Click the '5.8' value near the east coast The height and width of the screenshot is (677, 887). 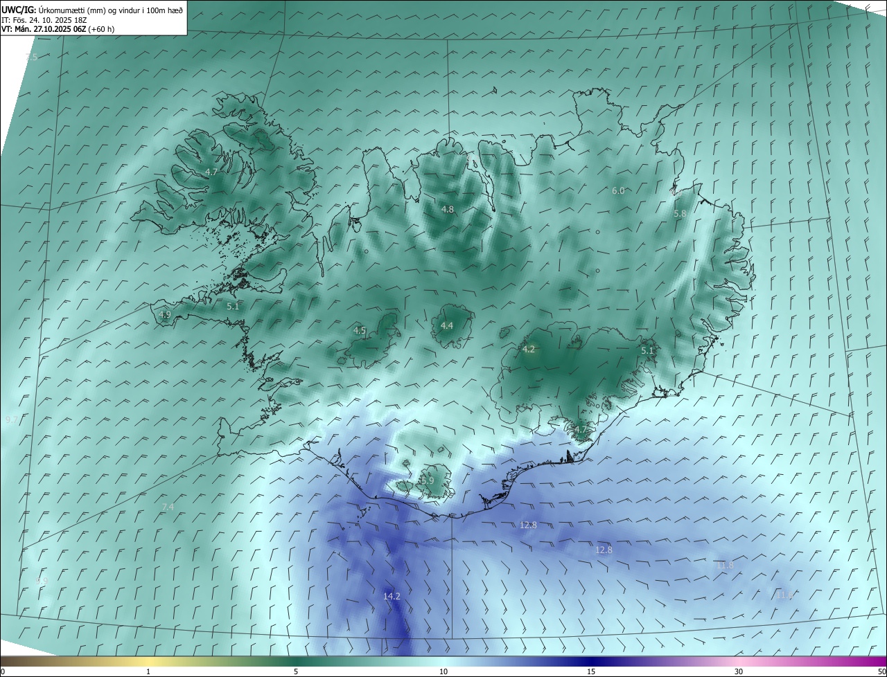click(x=680, y=214)
